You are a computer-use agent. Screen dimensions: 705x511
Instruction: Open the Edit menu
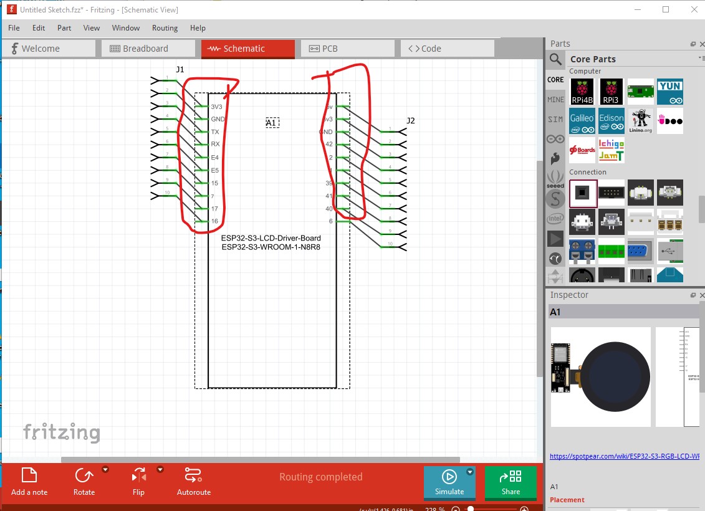tap(39, 28)
